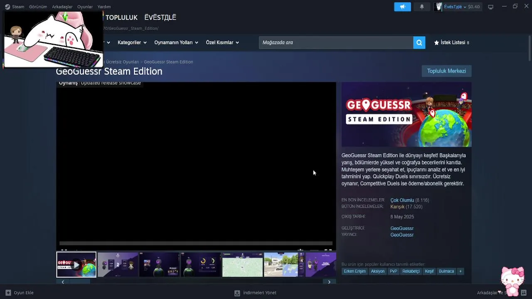Open the Topluluk Merkezi button

tap(446, 71)
